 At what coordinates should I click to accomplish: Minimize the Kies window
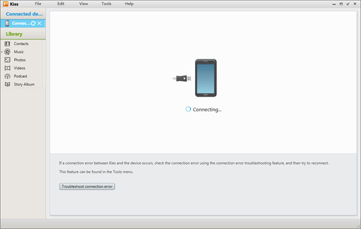click(x=334, y=4)
